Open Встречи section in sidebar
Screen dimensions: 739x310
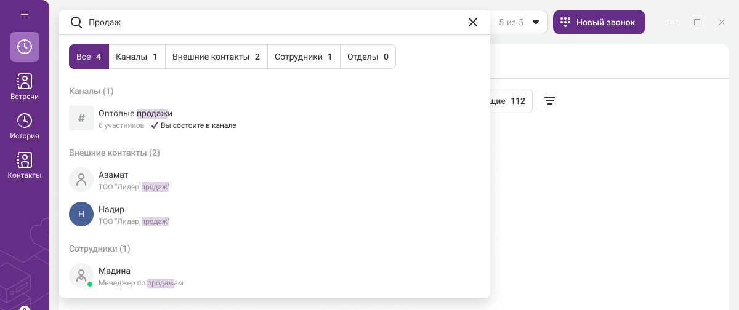coord(25,87)
